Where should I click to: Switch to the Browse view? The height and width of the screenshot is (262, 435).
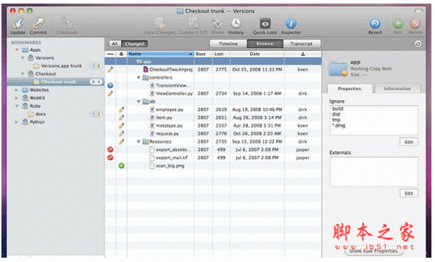click(x=265, y=44)
